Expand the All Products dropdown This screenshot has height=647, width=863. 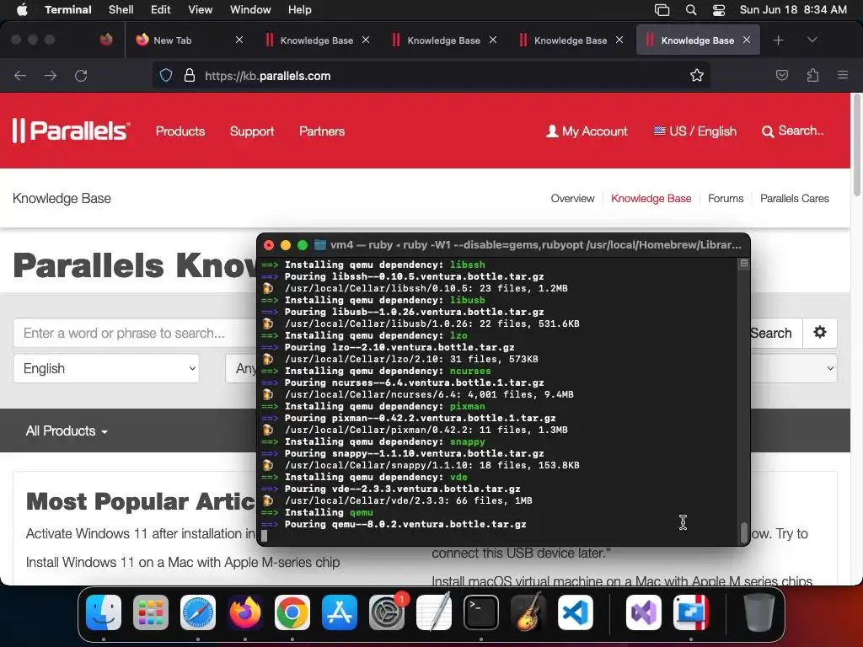point(67,430)
